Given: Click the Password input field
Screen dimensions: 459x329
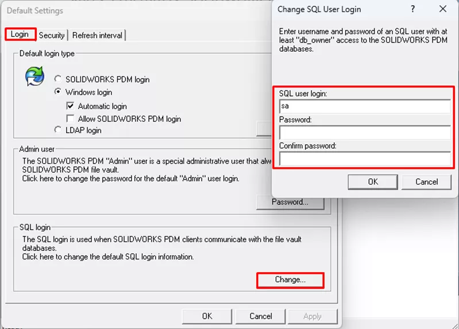Looking at the screenshot, I should (365, 133).
